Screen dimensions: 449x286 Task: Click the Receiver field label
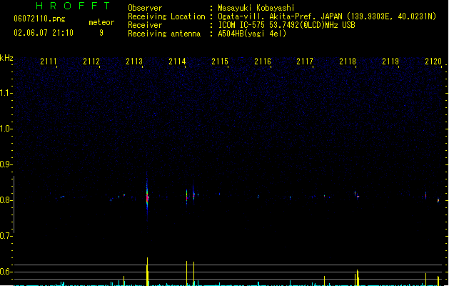[145, 25]
